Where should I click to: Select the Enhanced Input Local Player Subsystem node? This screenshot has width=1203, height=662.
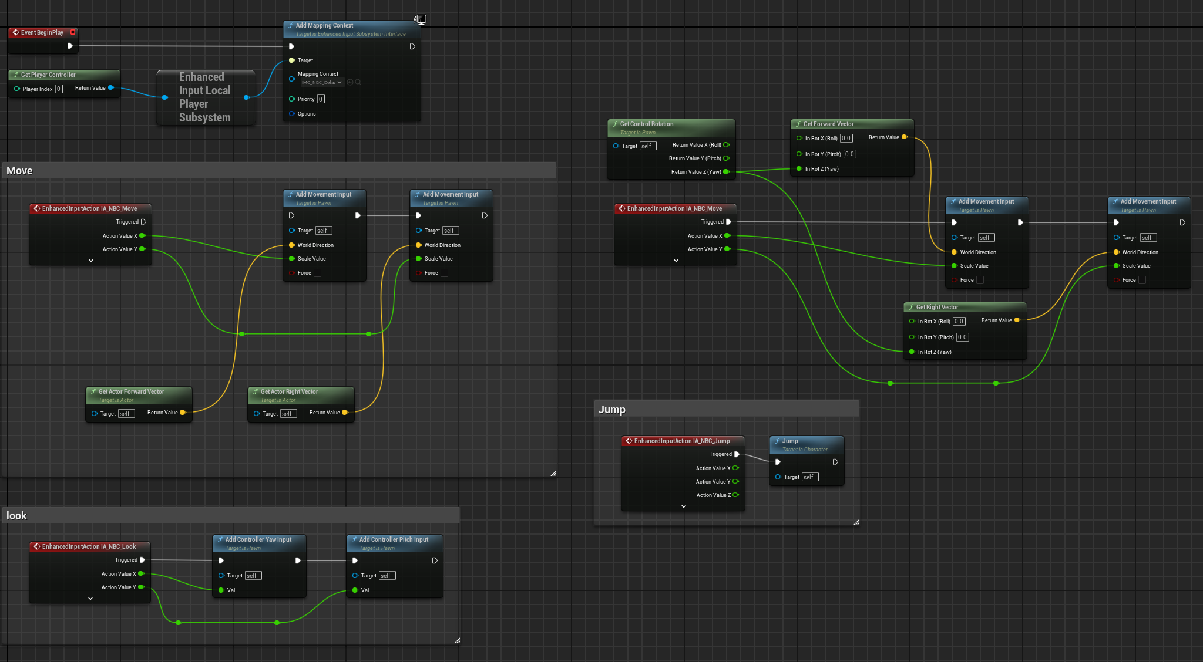click(x=205, y=97)
